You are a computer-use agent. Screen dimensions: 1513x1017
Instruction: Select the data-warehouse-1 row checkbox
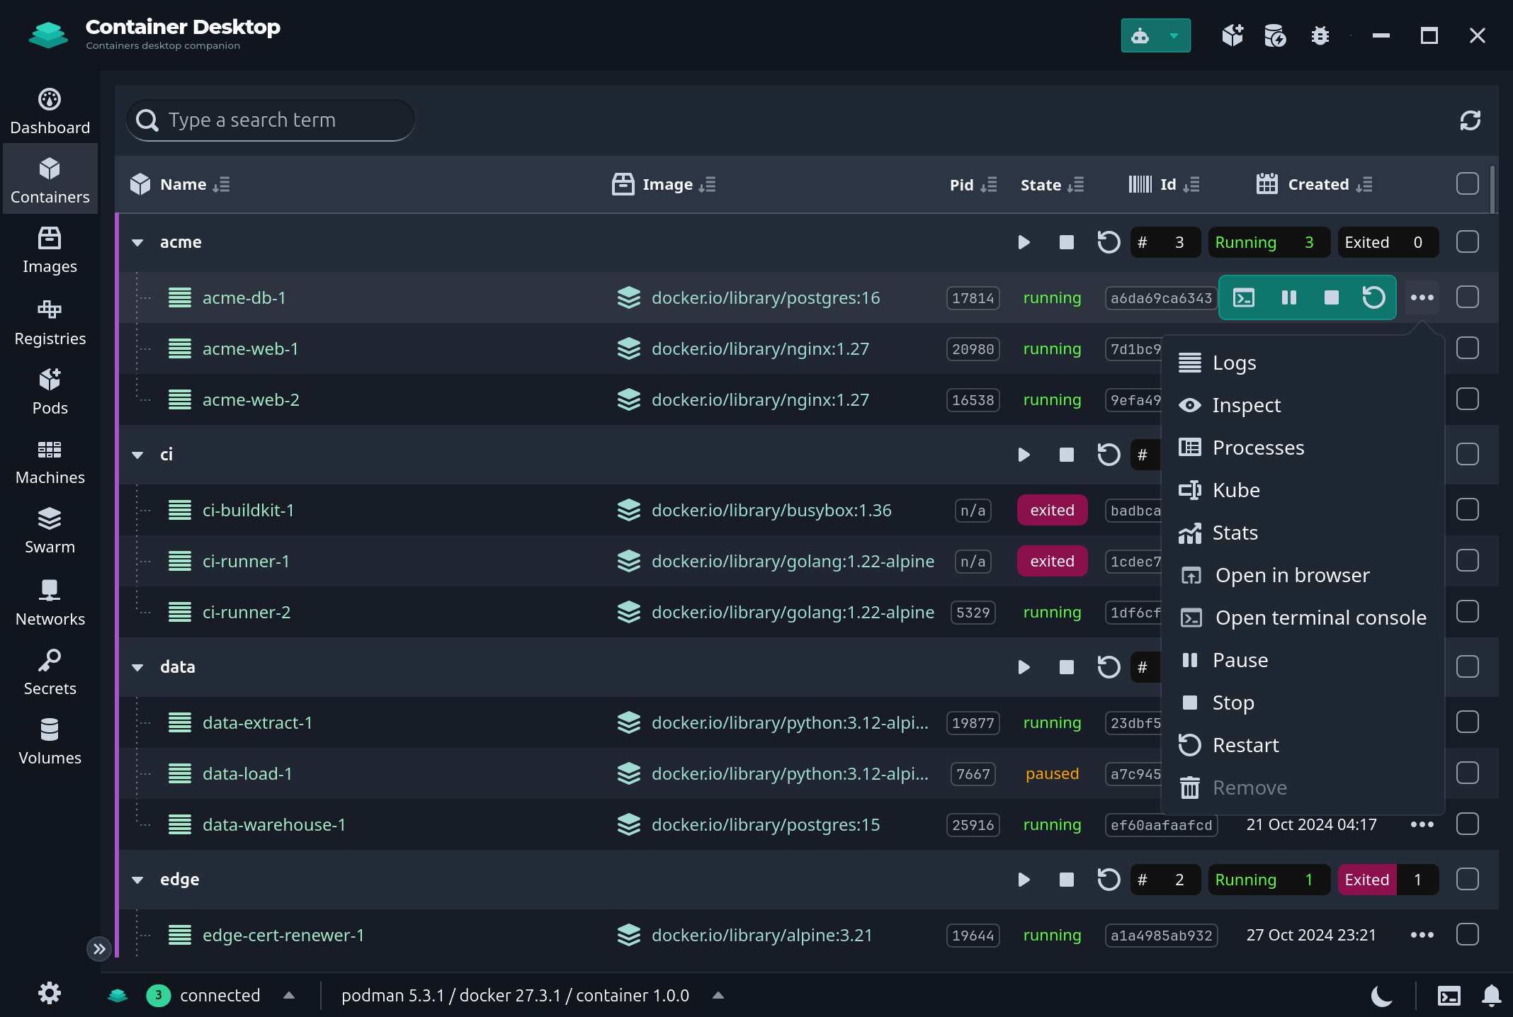click(1468, 824)
